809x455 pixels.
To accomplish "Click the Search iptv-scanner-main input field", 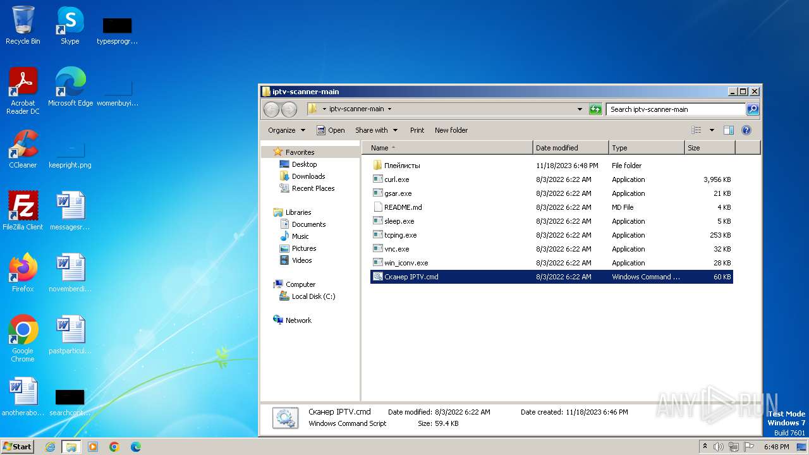I will pyautogui.click(x=676, y=109).
